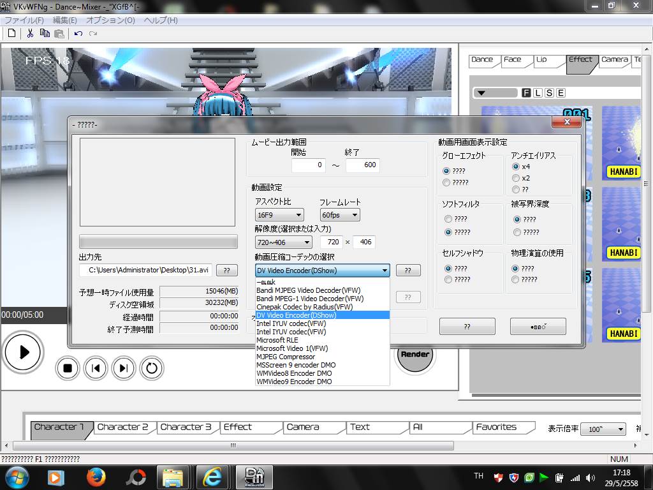
Task: Select first physics (物理演算の使用) radio option
Action: [x=515, y=269]
